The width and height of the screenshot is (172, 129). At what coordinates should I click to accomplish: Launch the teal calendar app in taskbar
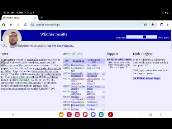point(101,115)
